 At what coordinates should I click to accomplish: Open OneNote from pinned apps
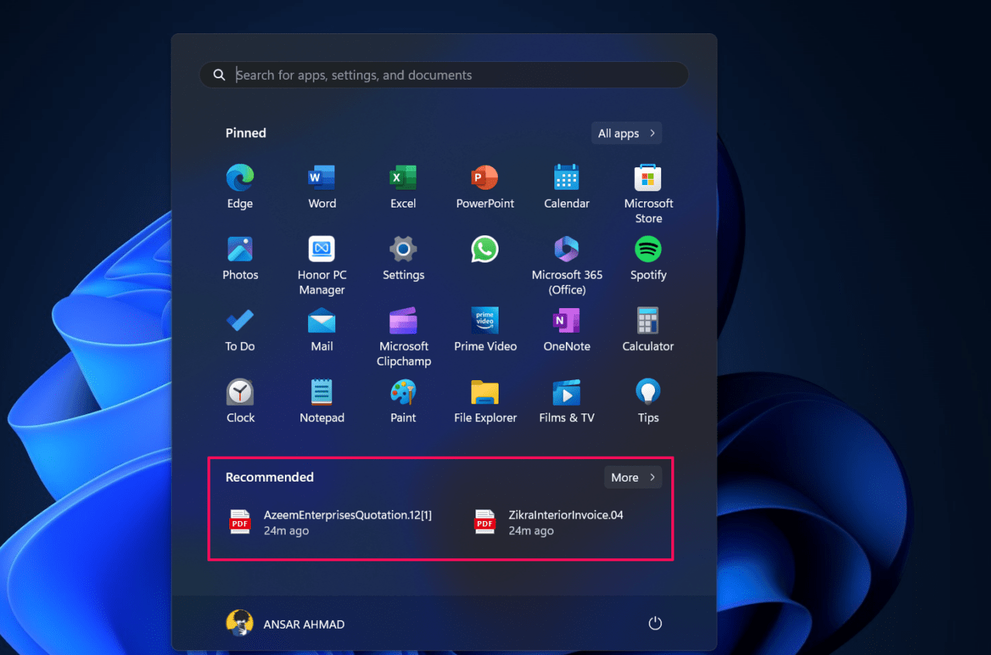(567, 321)
